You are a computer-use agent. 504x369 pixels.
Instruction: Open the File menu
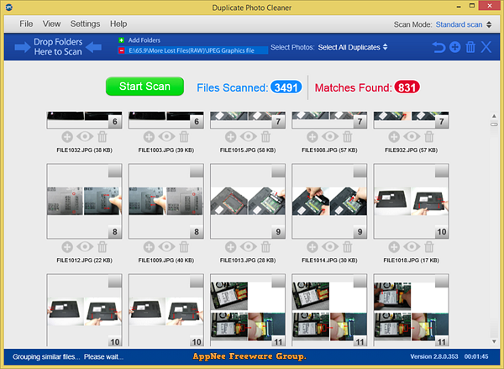click(26, 24)
